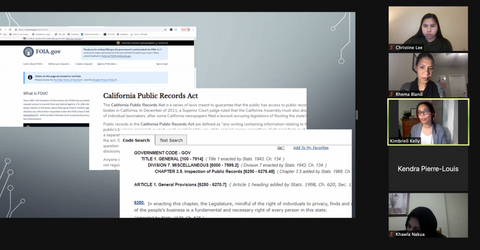
Task: Click the muted microphone icon beside Khawla Nakua
Action: (391, 235)
